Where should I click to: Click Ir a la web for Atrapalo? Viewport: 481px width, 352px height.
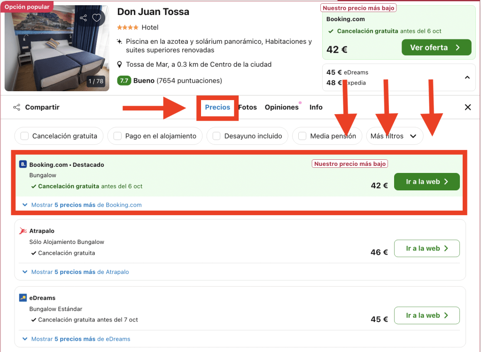pos(427,248)
